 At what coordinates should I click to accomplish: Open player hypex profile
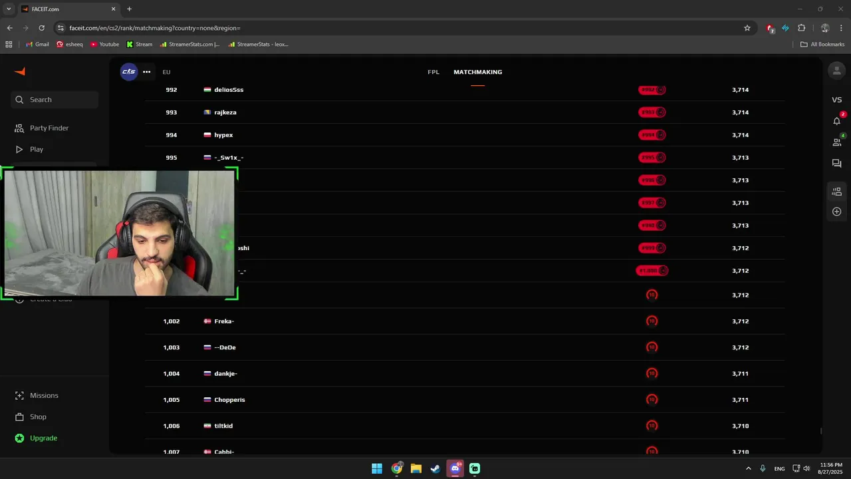223,135
